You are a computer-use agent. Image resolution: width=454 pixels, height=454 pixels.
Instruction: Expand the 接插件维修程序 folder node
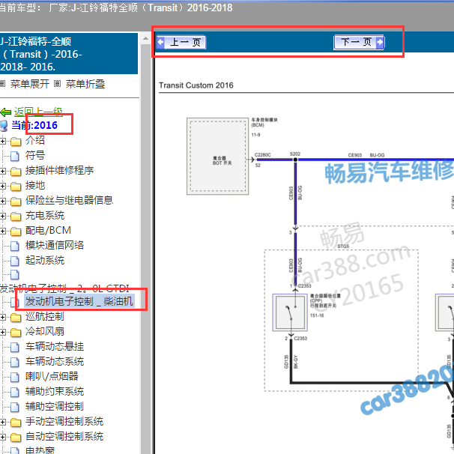click(2, 171)
